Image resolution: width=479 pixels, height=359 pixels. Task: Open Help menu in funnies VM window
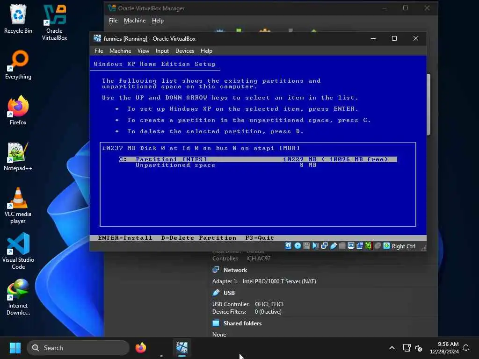[206, 51]
